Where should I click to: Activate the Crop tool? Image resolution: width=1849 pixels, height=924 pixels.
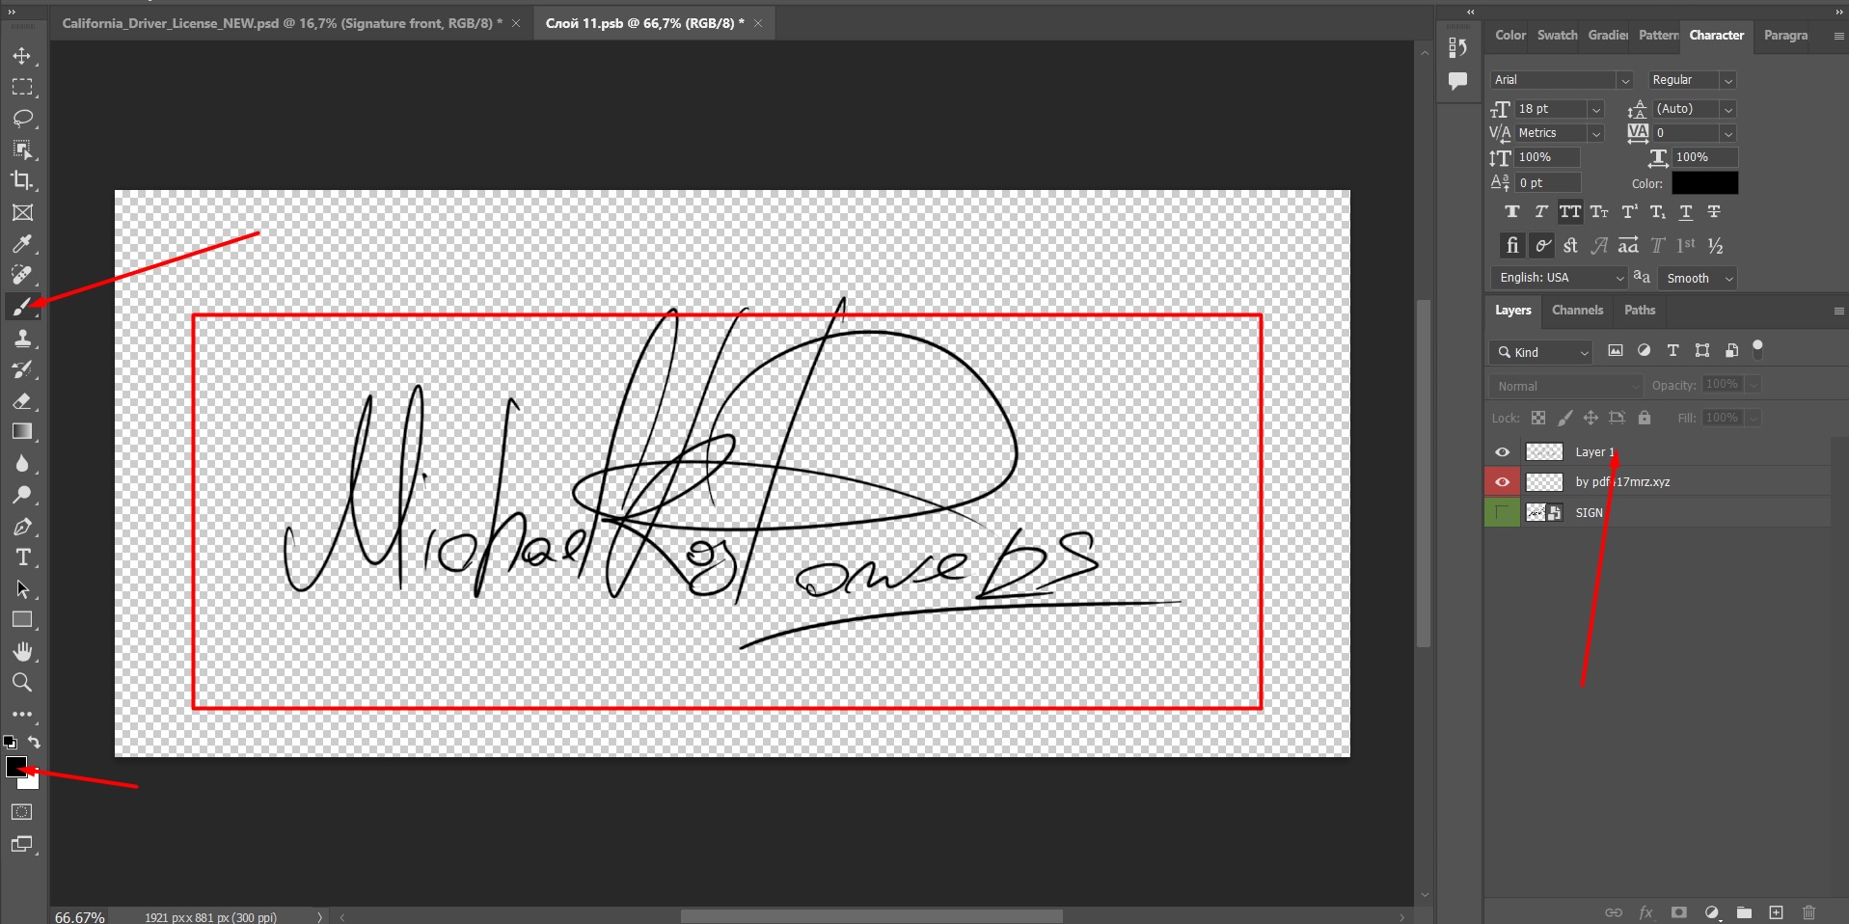pyautogui.click(x=22, y=181)
